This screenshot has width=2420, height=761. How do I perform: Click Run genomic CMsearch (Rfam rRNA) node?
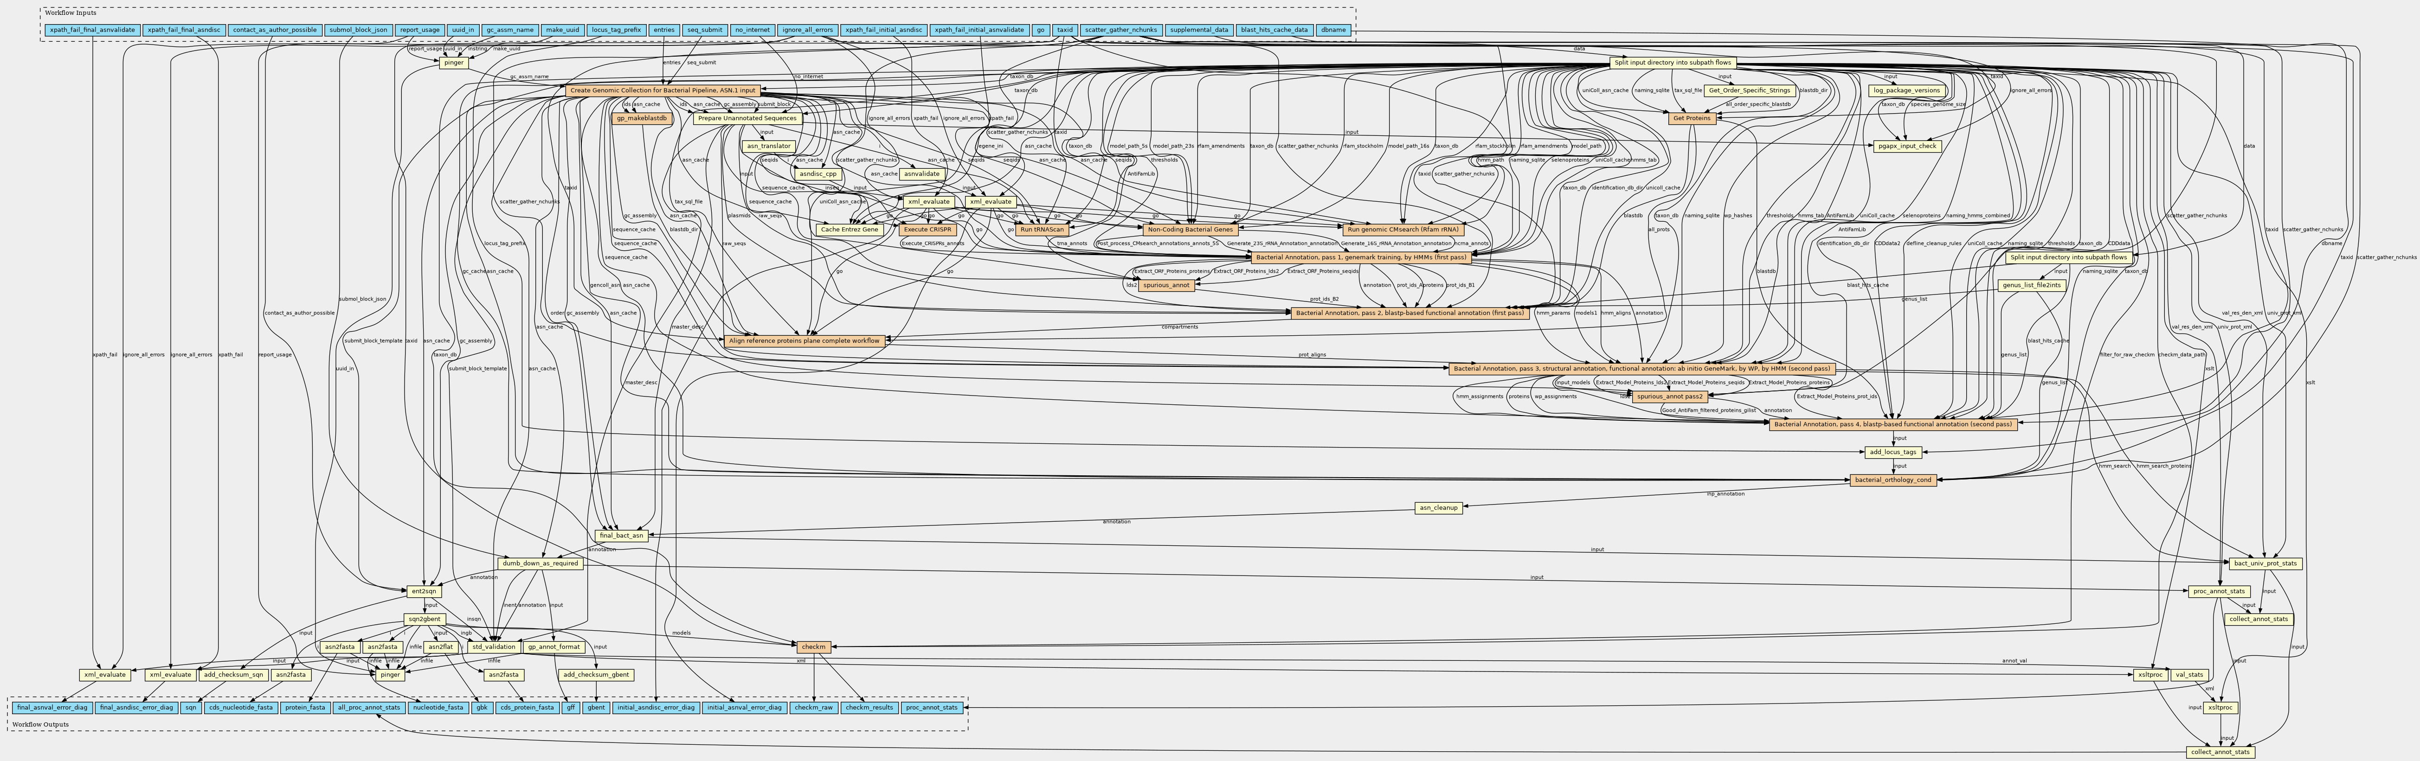[x=1403, y=229]
